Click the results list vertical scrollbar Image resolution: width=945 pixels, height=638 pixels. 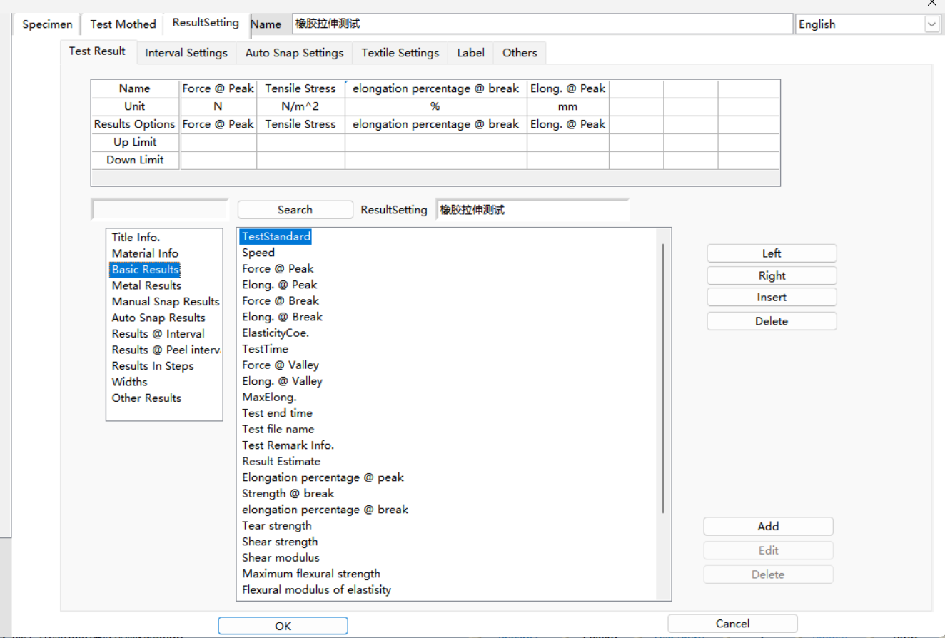coord(663,378)
